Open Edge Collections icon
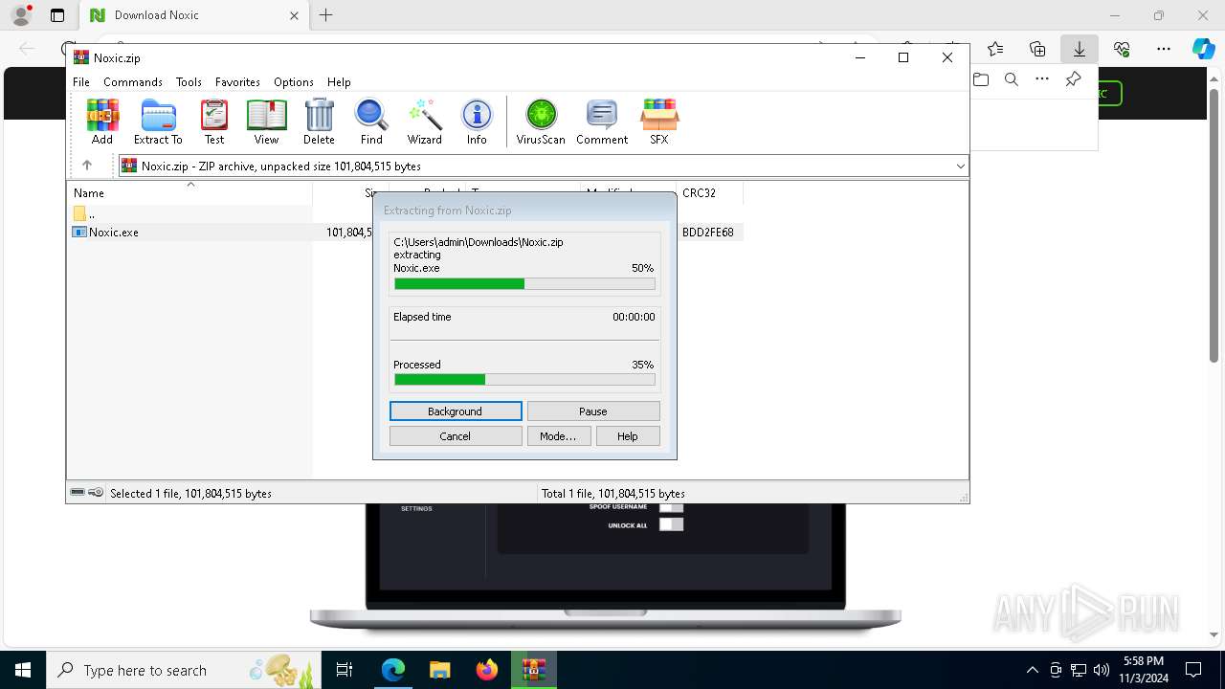Screen dimensions: 1225x689 click(x=1037, y=49)
